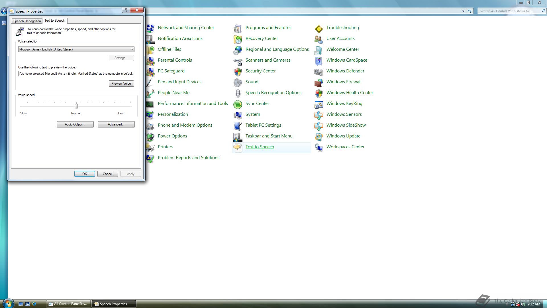Viewport: 547px width, 308px height.
Task: Click the volume icon in system tray
Action: [x=523, y=304]
